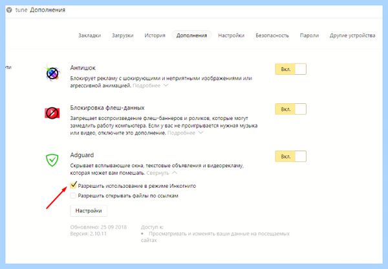Turn off the Антишок toggle
Image resolution: width=388 pixels, height=269 pixels.
(x=291, y=69)
